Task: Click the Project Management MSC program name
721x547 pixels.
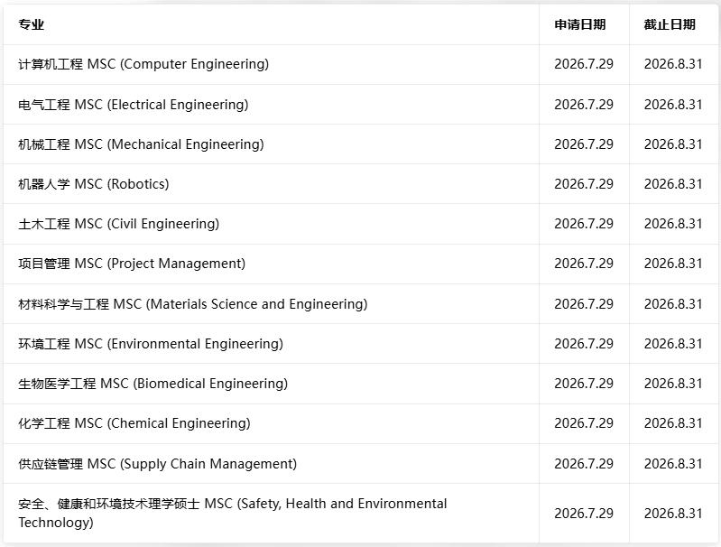Action: click(132, 264)
